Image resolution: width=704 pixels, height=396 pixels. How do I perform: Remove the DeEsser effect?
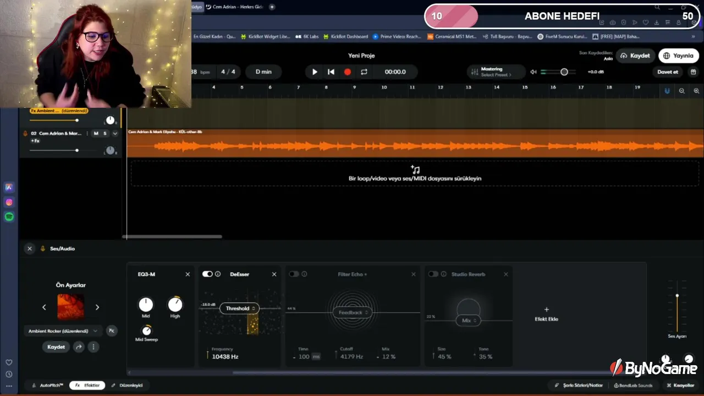tap(274, 274)
